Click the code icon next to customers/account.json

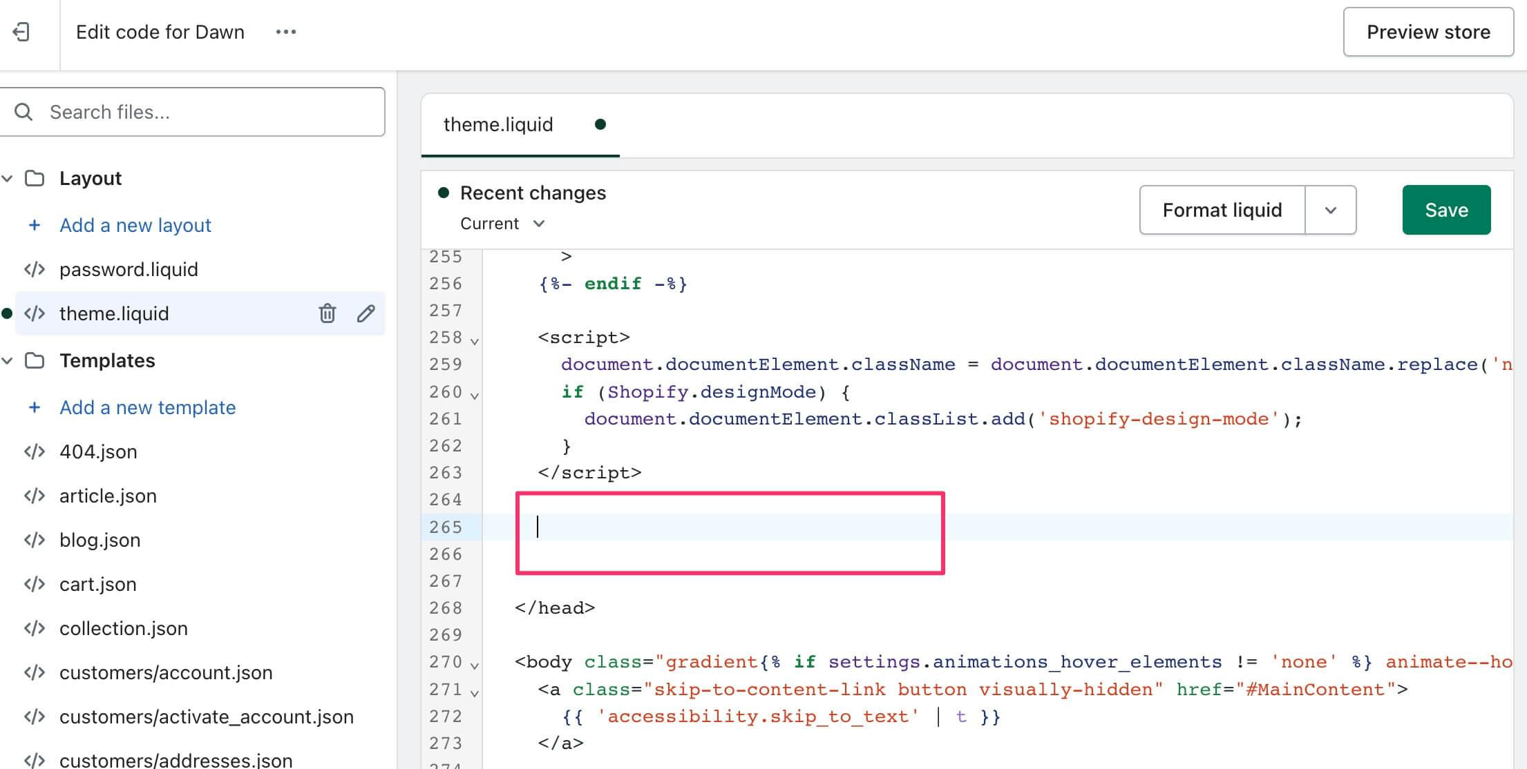tap(35, 672)
